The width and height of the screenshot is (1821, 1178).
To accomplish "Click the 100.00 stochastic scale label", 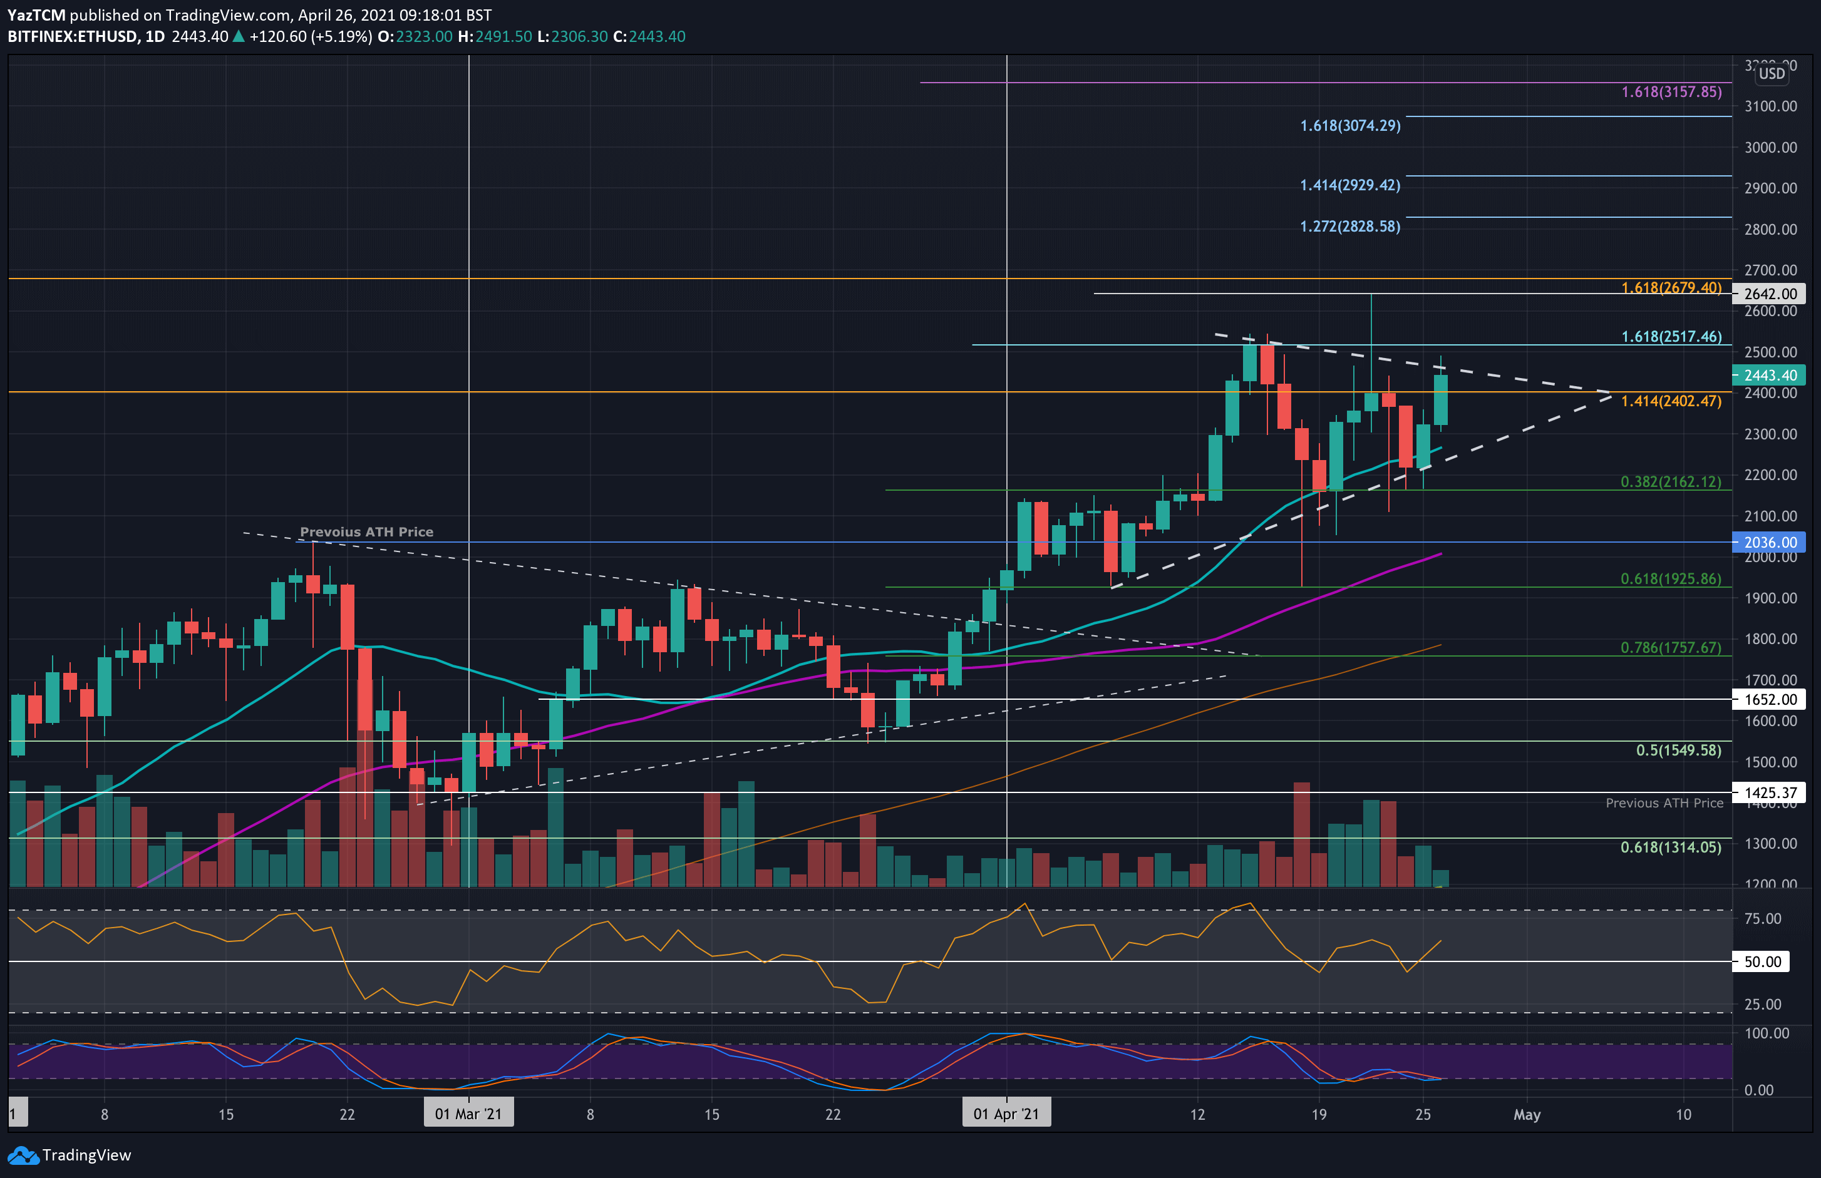I will (x=1767, y=1033).
